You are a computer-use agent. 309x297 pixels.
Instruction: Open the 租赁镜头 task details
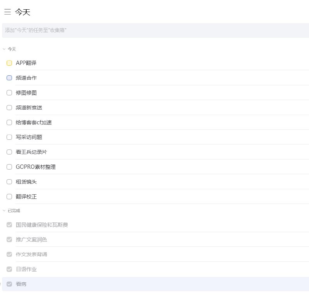(x=25, y=182)
